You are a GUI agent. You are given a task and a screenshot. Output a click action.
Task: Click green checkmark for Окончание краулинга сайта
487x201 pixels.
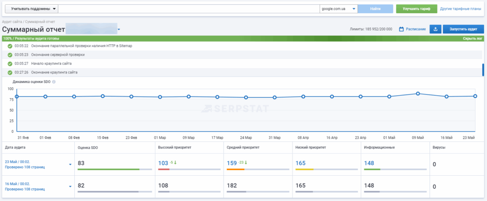tap(10, 72)
